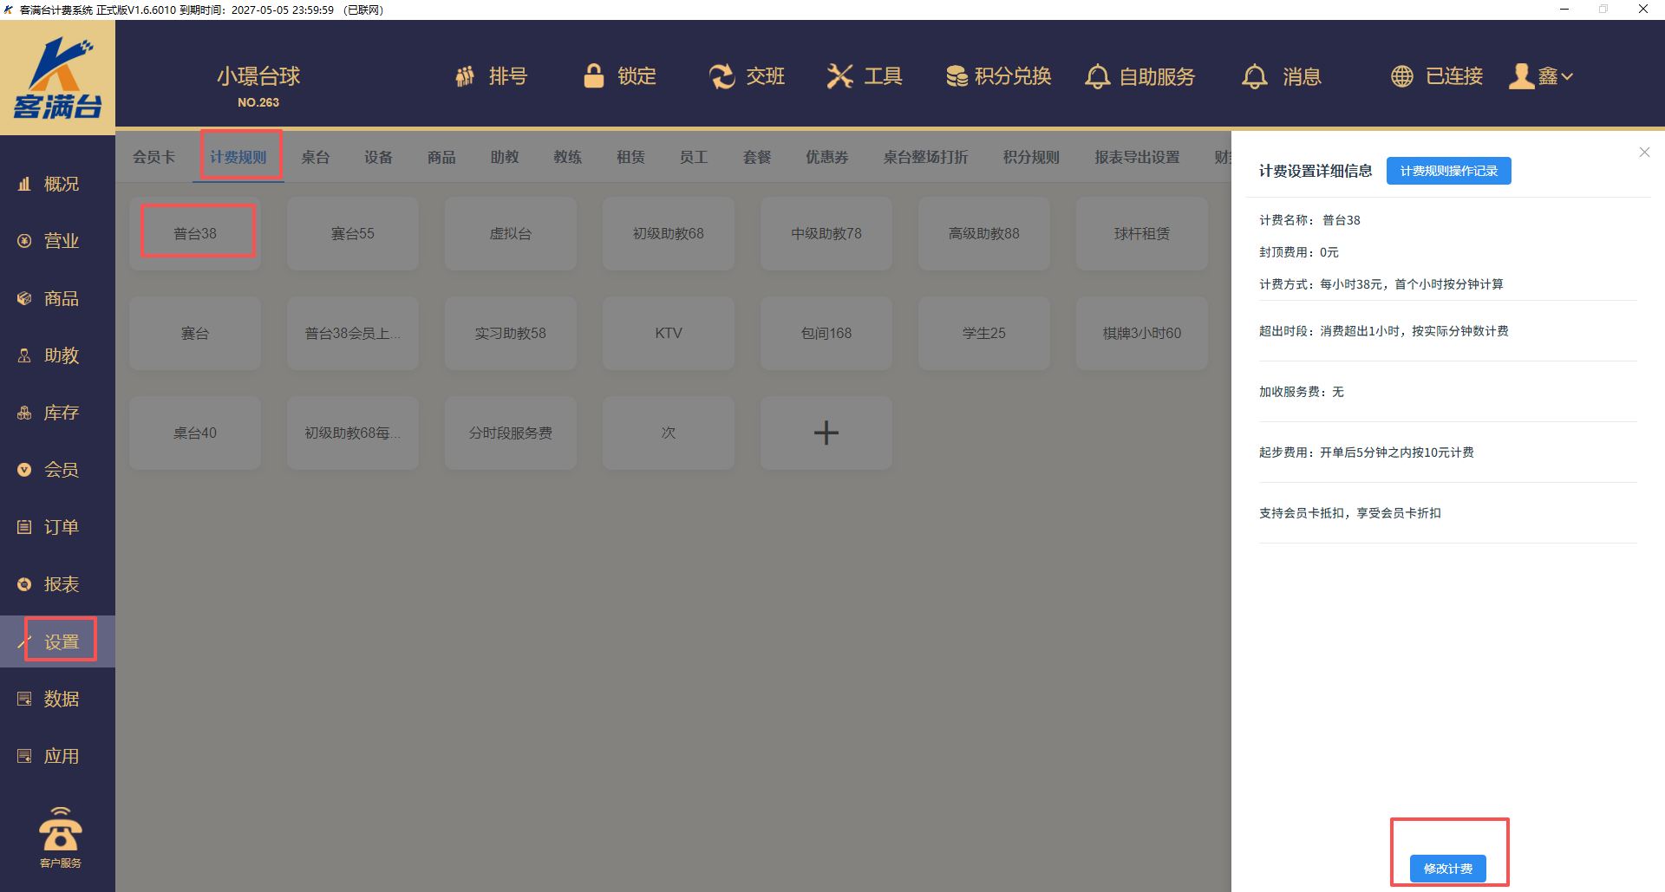Screen dimensions: 1665x892
Task: Open 计费规则操作记录 log button
Action: (1448, 171)
